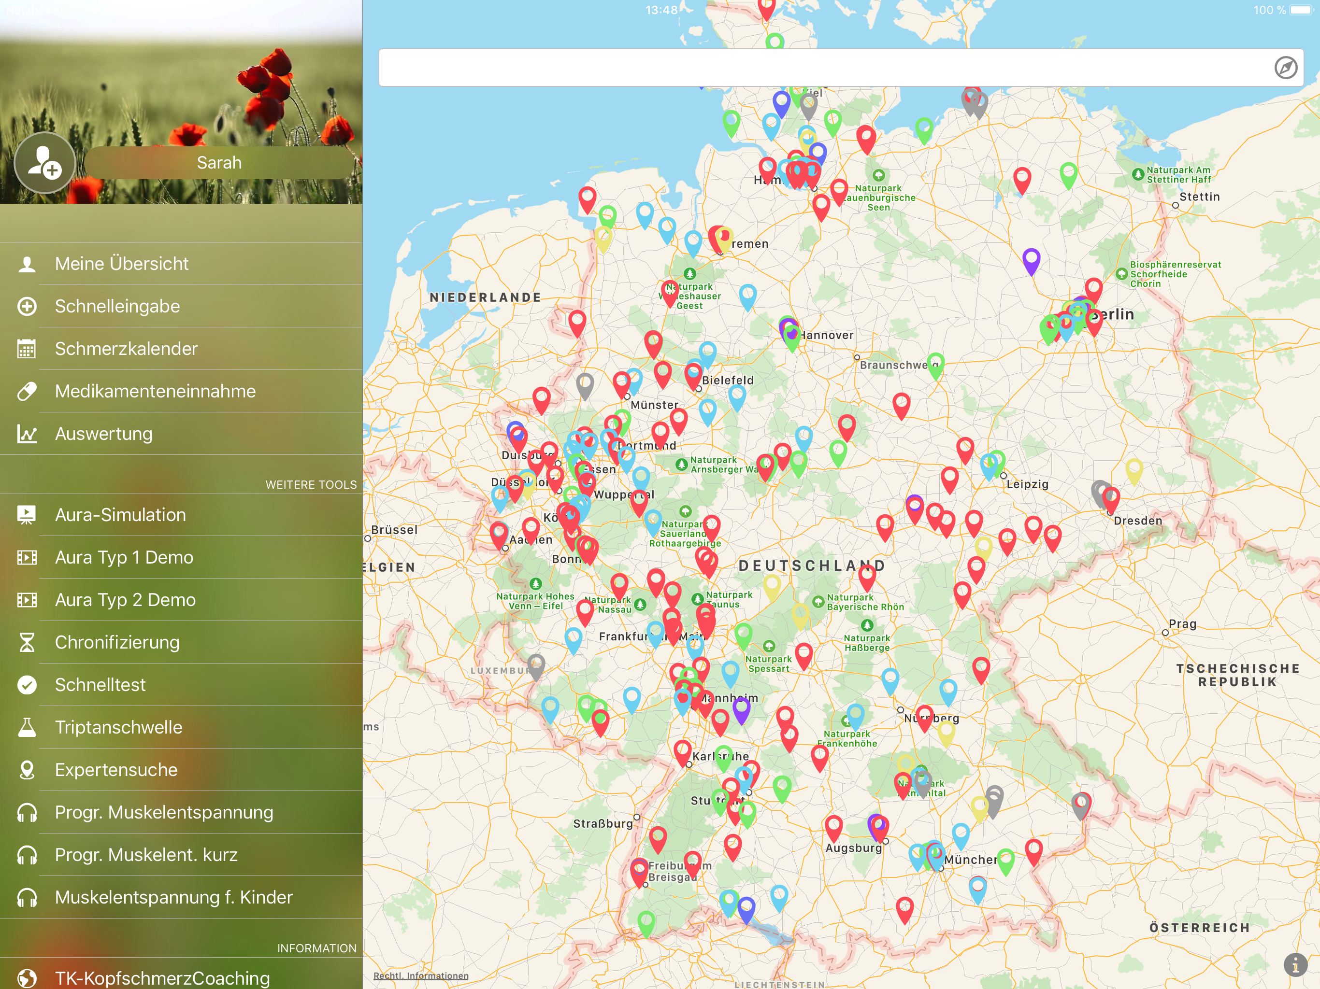Click the Brüssel city label
1320x989 pixels.
click(x=394, y=530)
